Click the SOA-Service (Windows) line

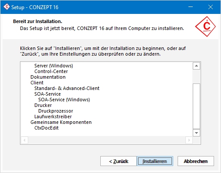point(64,100)
